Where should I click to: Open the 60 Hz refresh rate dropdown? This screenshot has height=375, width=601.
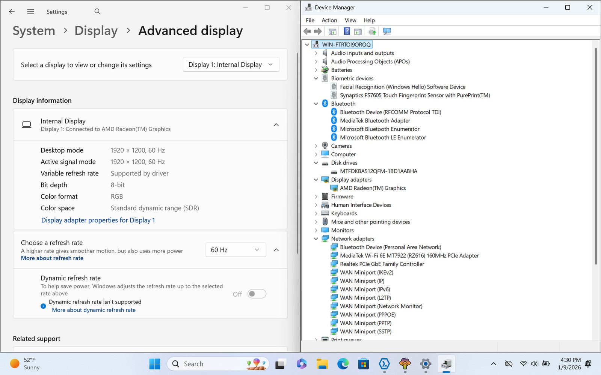point(236,250)
